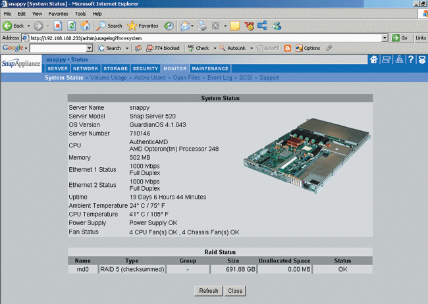Click into the Google toolbar search field
The image size is (428, 304).
[x=58, y=48]
